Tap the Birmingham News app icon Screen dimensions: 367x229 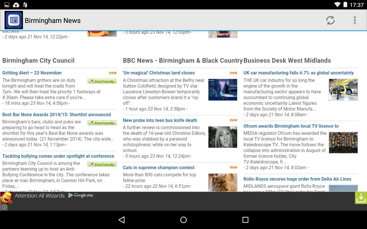tap(14, 20)
